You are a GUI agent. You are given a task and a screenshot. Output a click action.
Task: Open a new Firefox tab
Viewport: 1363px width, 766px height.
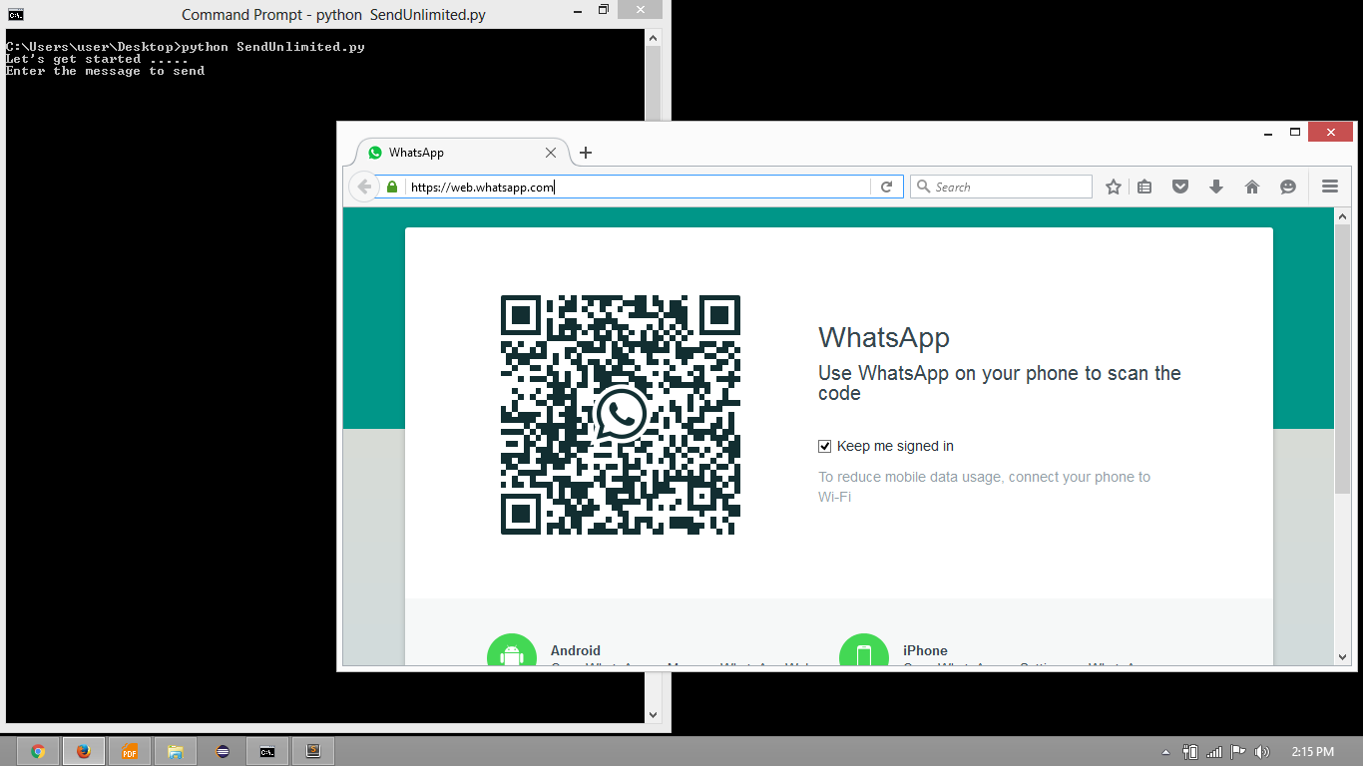pyautogui.click(x=586, y=153)
